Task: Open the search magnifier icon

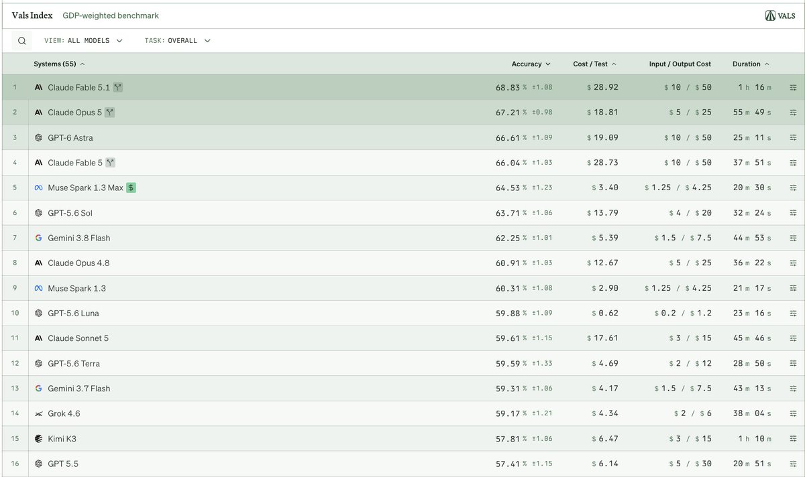Action: click(21, 41)
